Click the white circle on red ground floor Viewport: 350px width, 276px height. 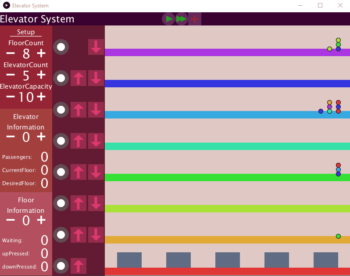tap(61, 266)
